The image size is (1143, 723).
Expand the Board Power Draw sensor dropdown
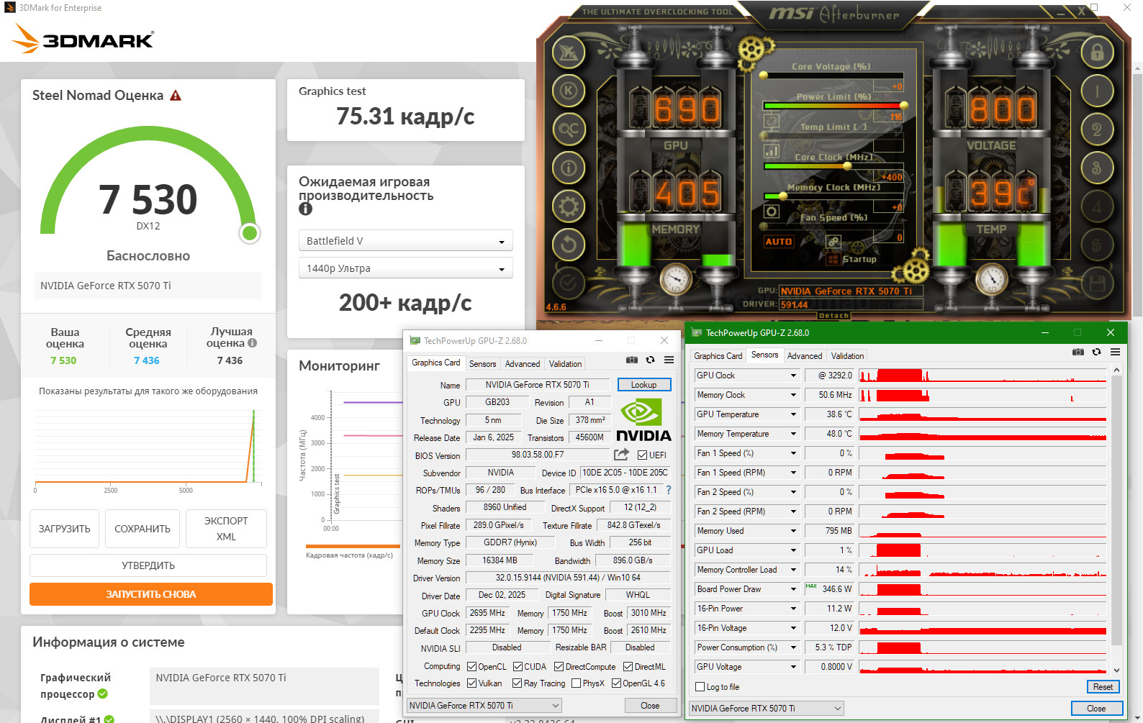[x=794, y=589]
